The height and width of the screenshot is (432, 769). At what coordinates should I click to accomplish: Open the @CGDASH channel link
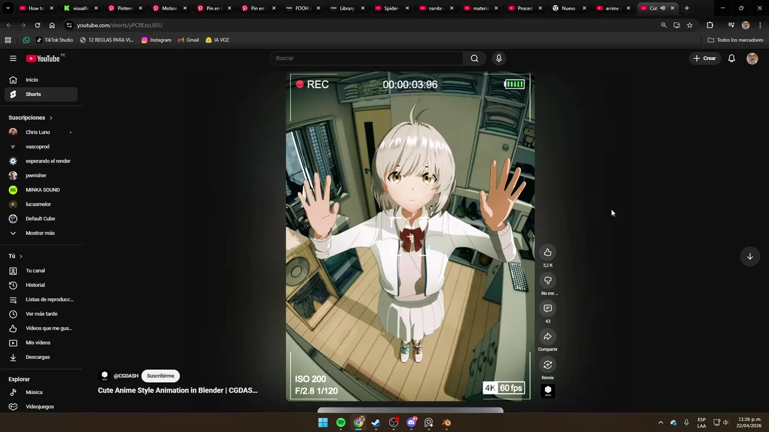[126, 376]
